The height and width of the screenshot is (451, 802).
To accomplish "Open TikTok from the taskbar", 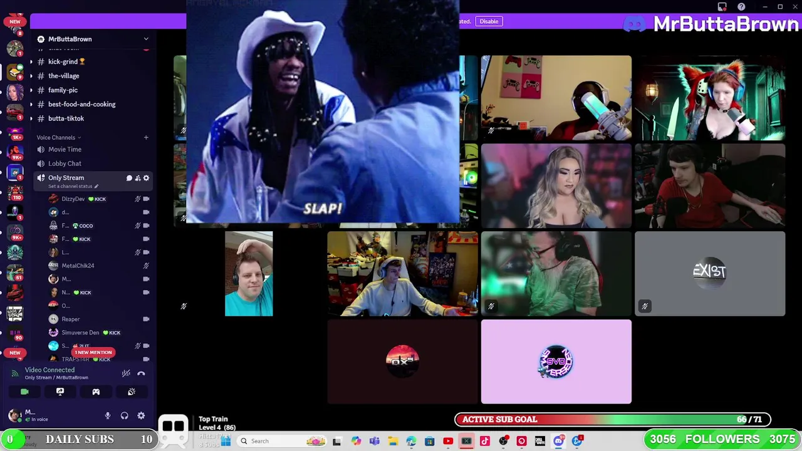I will [x=485, y=441].
